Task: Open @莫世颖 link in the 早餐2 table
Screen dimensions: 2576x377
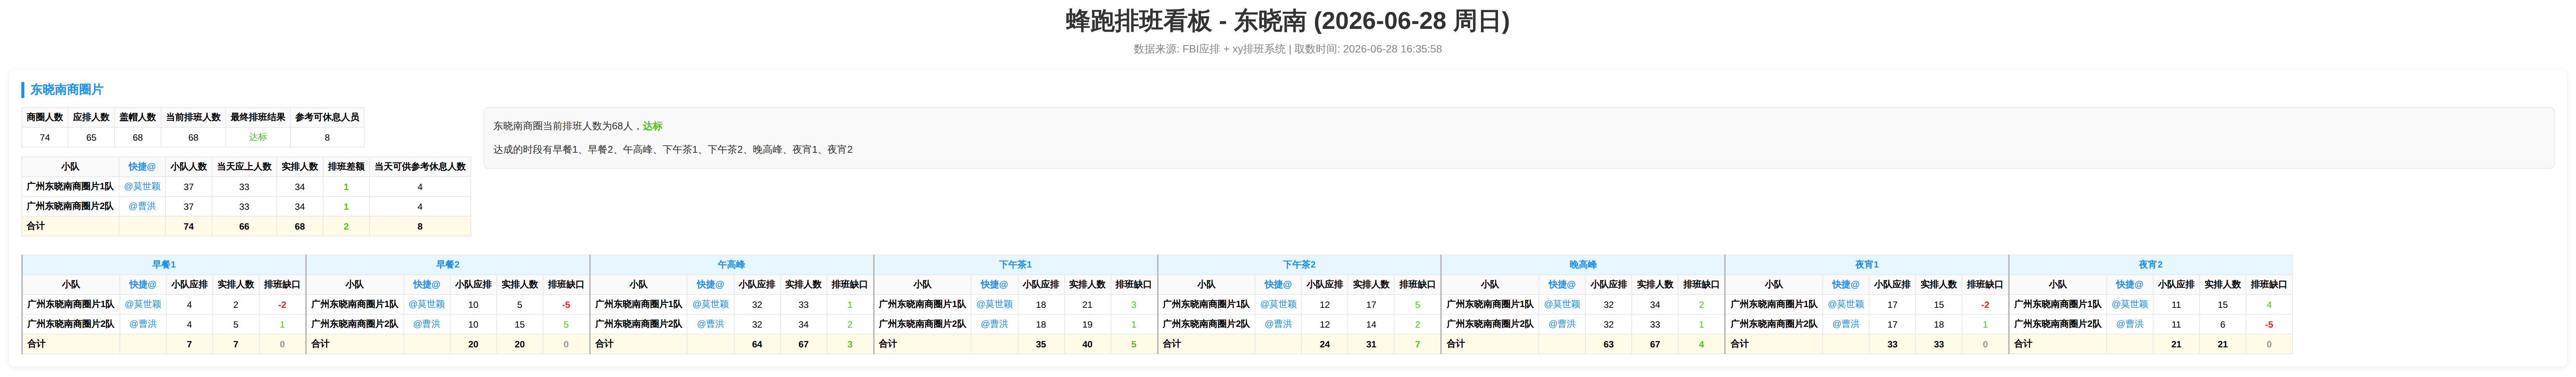Action: coord(427,304)
